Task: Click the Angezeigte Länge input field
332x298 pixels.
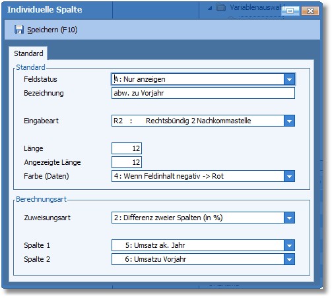Action: [127, 162]
